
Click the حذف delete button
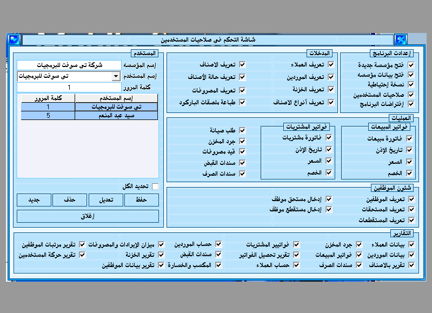point(70,200)
